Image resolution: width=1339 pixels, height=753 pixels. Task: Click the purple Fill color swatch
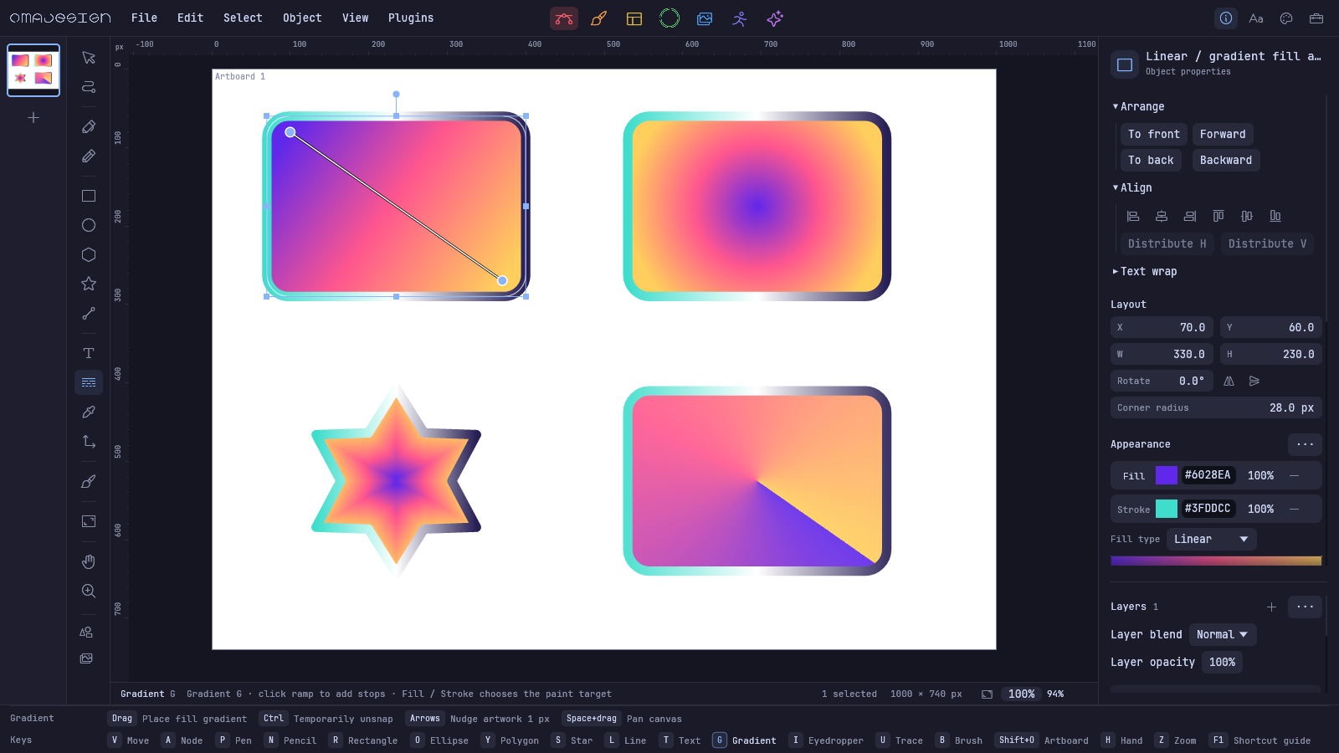click(x=1167, y=475)
